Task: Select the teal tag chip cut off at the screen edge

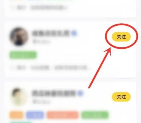Action: (x=21, y=122)
